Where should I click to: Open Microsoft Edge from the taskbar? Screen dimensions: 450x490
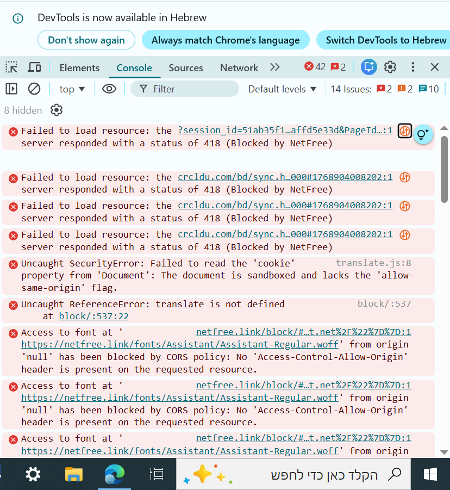(x=115, y=474)
